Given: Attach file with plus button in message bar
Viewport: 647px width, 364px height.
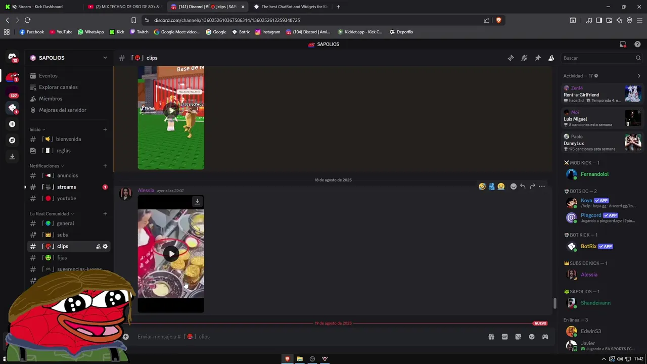Looking at the screenshot, I should tap(125, 337).
